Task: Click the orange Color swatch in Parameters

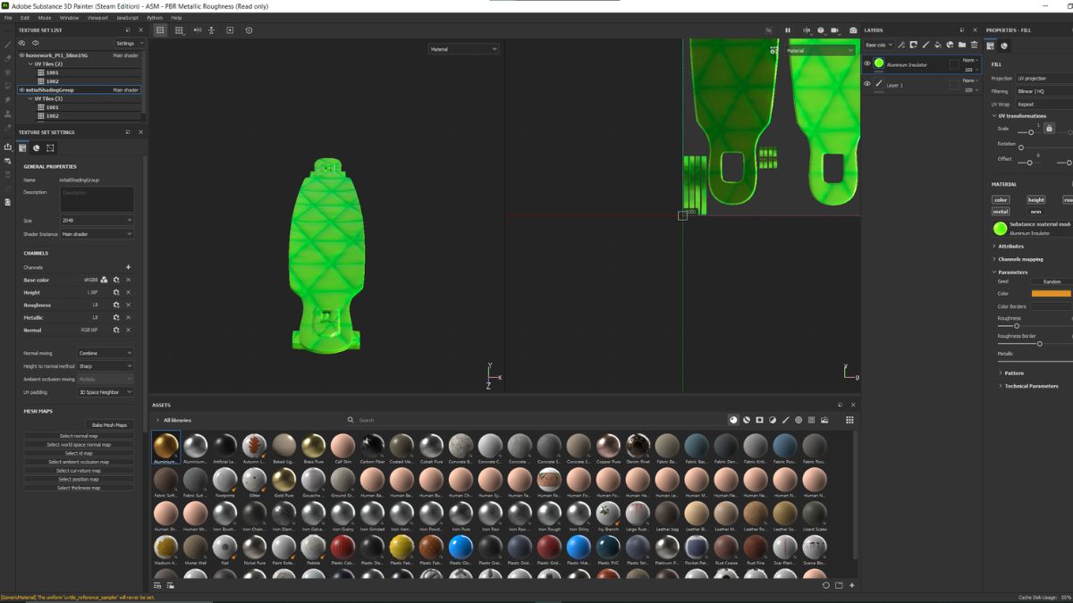Action: pos(1052,293)
